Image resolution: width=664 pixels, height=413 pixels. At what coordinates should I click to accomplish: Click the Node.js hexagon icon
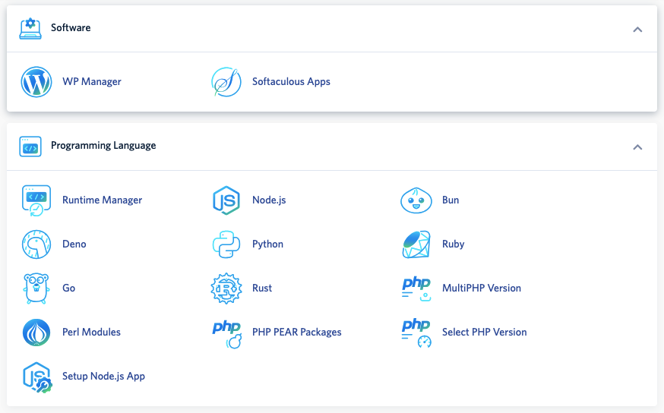click(x=226, y=200)
